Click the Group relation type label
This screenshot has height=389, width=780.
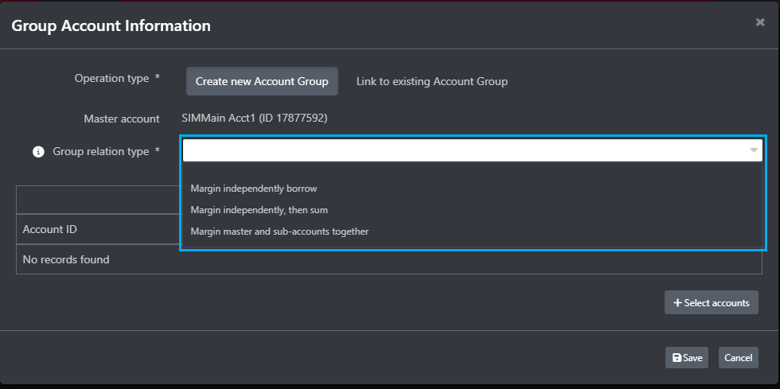pyautogui.click(x=101, y=152)
